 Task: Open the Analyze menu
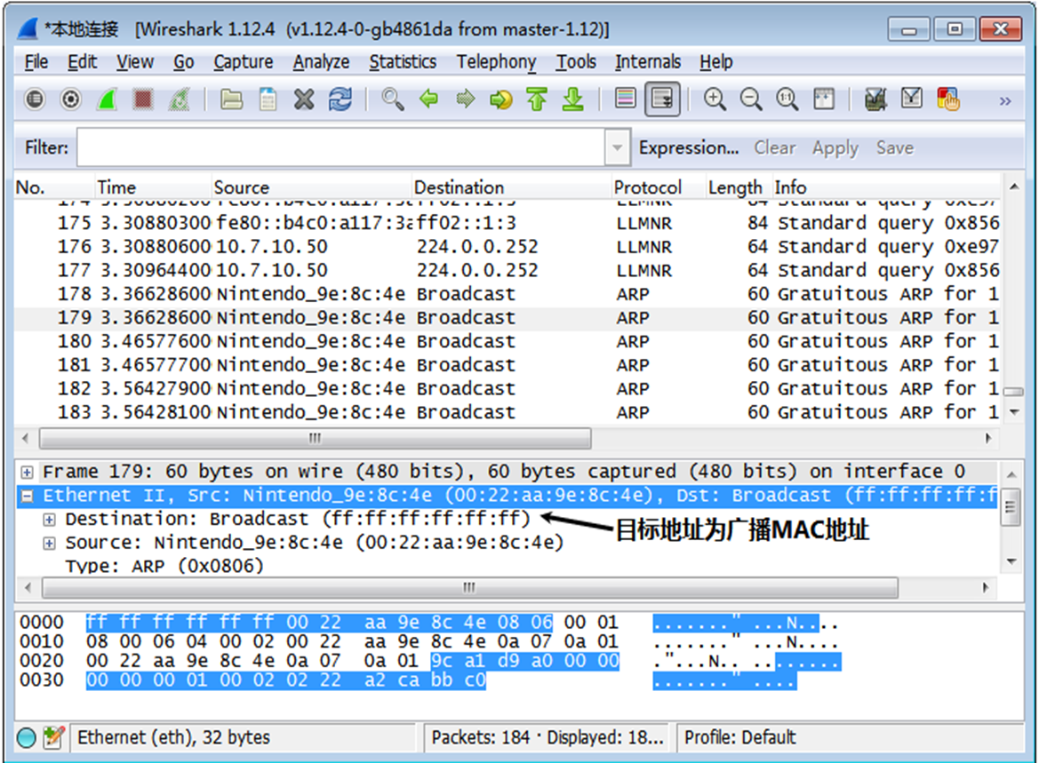[322, 61]
